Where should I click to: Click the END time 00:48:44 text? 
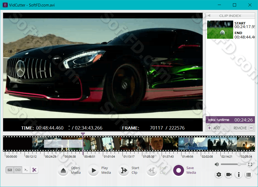(x=245, y=37)
